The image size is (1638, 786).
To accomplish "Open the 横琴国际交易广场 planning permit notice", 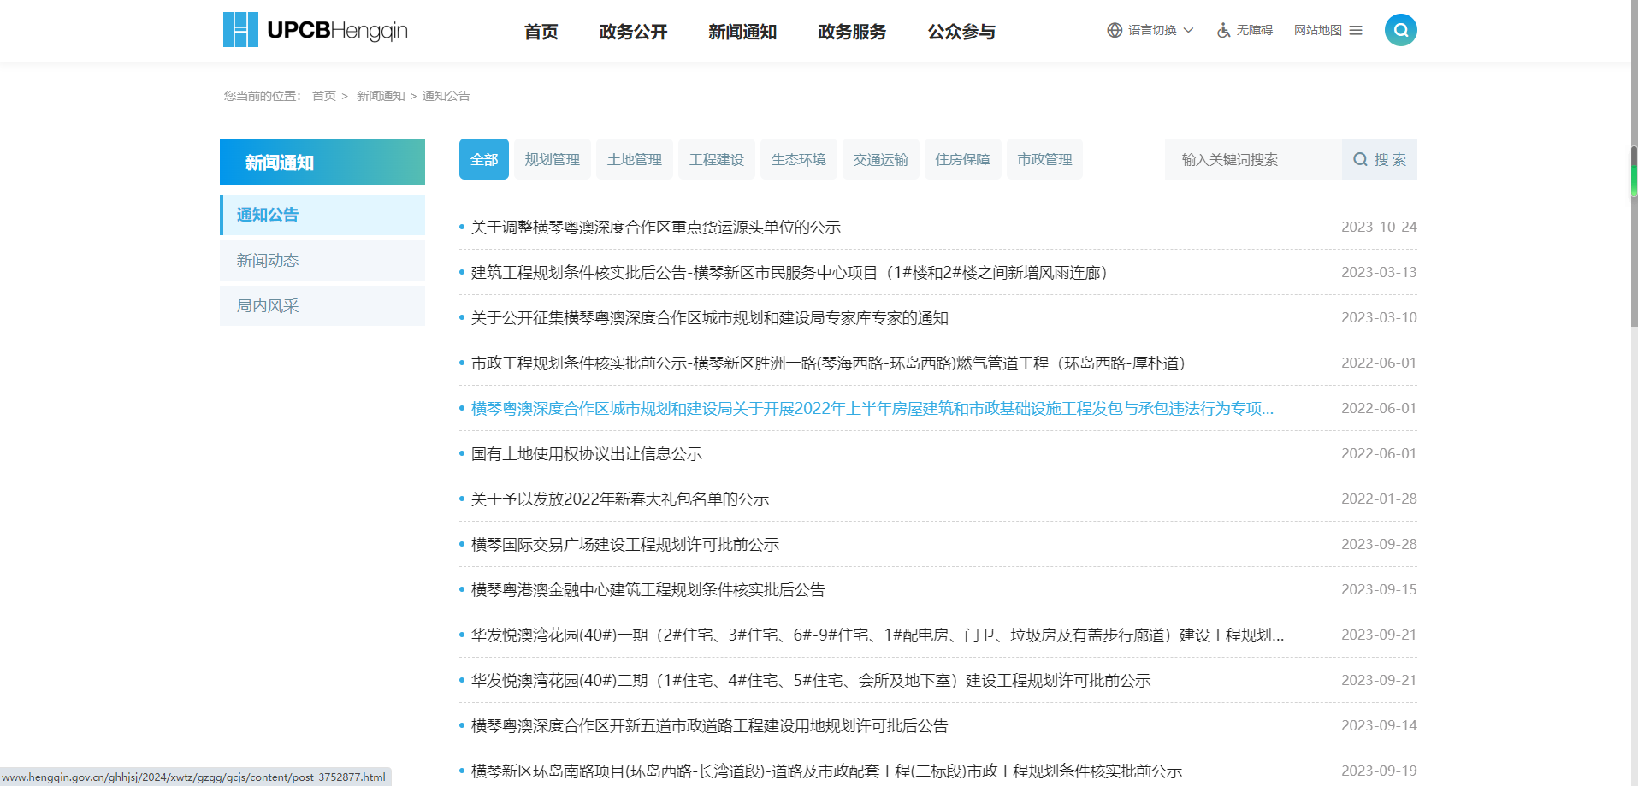I will pyautogui.click(x=625, y=545).
